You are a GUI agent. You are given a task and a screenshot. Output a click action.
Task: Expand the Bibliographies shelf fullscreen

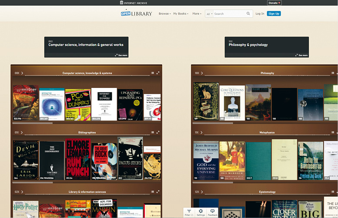(158, 132)
